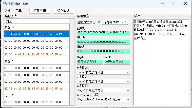The image size is (192, 108).
Task: Expand the 1块权限 dropdown
Action: click(103, 81)
